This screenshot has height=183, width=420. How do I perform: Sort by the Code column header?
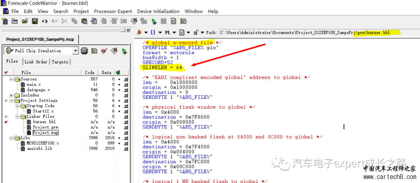point(89,72)
